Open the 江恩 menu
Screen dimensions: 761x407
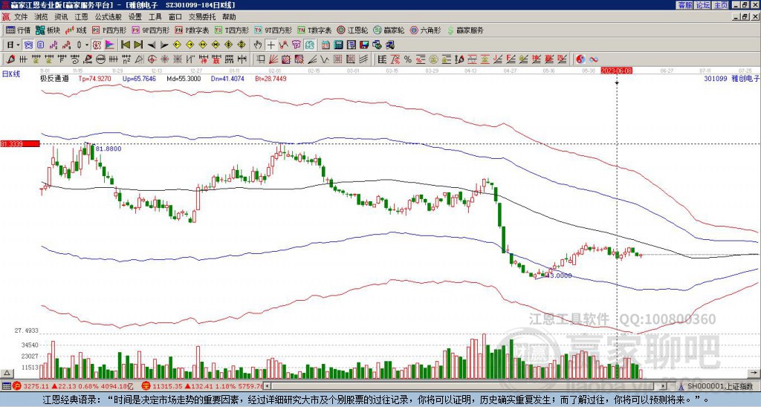[x=82, y=17]
